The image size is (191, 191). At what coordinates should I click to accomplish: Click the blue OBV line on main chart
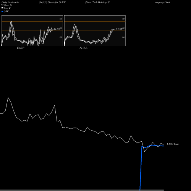(141, 168)
